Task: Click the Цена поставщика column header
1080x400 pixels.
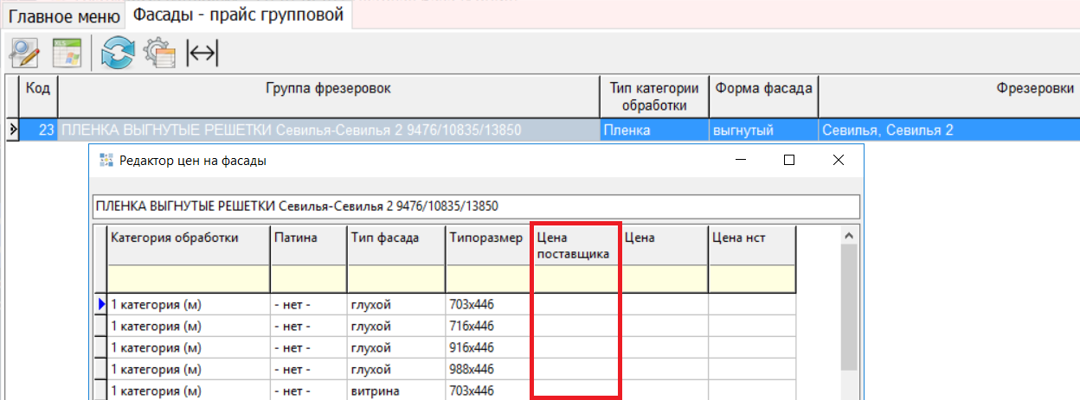Action: pos(575,245)
